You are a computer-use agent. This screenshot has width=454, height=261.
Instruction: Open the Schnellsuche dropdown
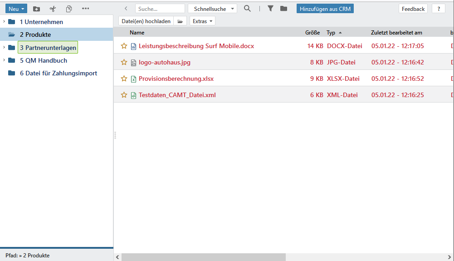pos(212,9)
